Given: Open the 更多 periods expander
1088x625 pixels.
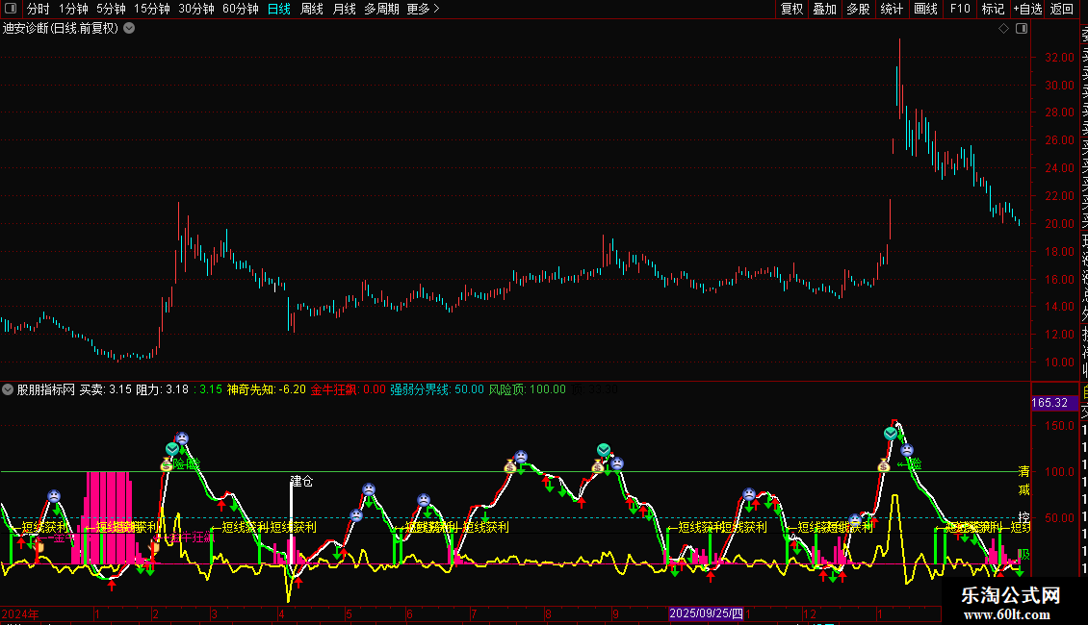Looking at the screenshot, I should [x=423, y=9].
